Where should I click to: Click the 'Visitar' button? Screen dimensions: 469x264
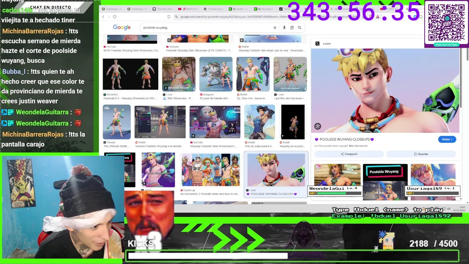(x=447, y=139)
